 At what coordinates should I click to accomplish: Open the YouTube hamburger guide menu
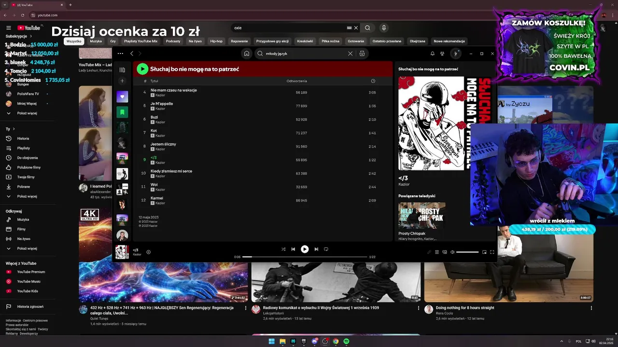pyautogui.click(x=9, y=28)
